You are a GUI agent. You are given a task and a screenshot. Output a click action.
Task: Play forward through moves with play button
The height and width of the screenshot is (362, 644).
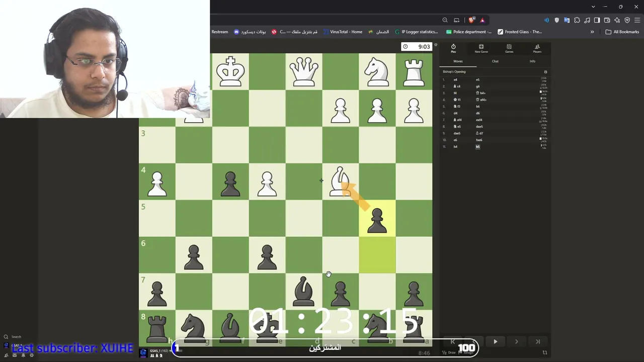pos(495,342)
